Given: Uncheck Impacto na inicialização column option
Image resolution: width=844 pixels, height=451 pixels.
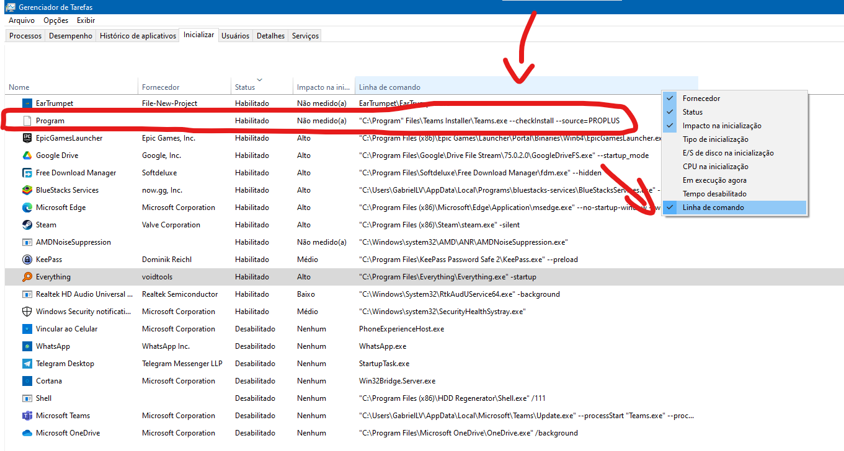Looking at the screenshot, I should click(x=735, y=126).
